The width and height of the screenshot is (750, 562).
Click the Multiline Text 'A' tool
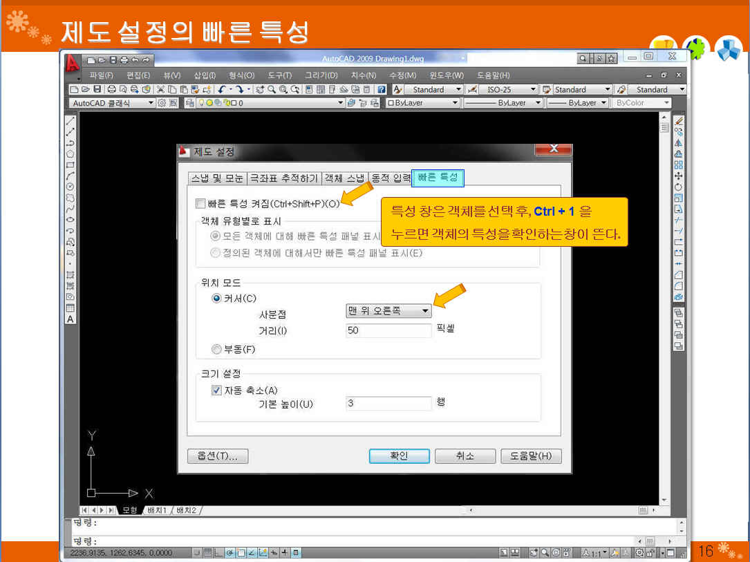(70, 319)
